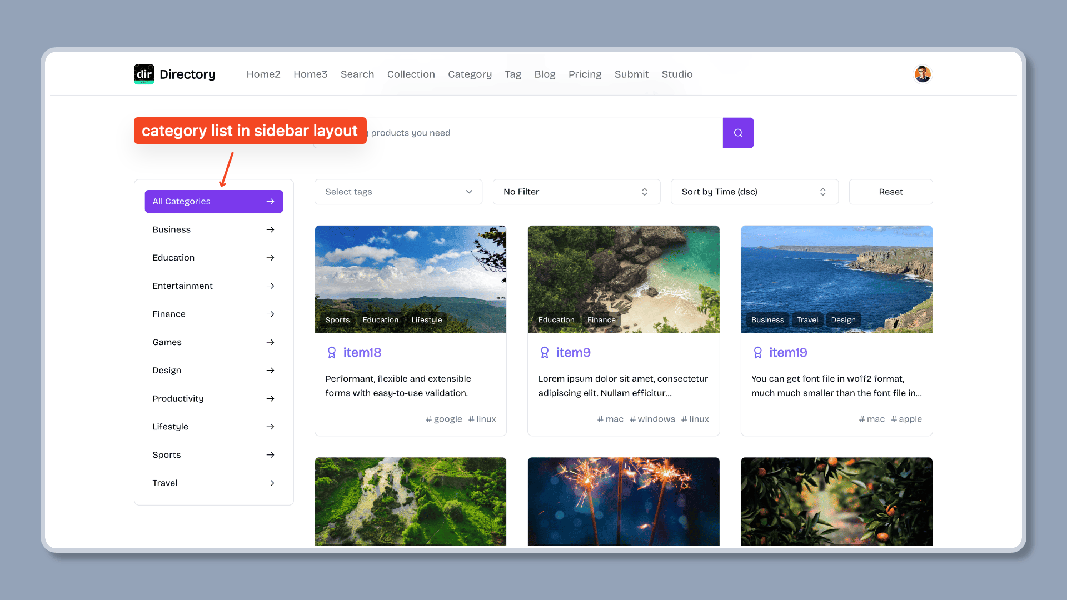Select the Design category
Image resolution: width=1067 pixels, height=600 pixels.
[x=213, y=370]
